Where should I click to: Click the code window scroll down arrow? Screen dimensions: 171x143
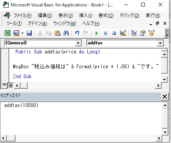164,80
